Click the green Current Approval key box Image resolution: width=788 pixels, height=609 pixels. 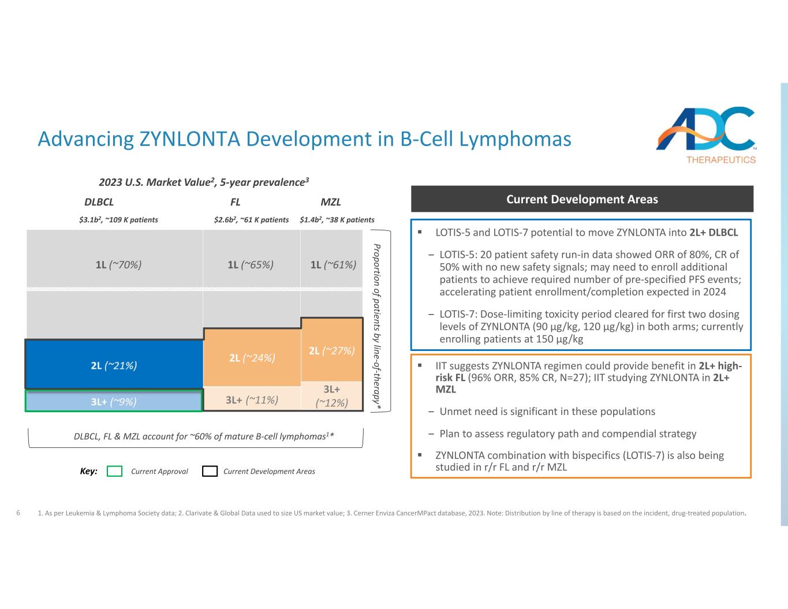pos(115,471)
